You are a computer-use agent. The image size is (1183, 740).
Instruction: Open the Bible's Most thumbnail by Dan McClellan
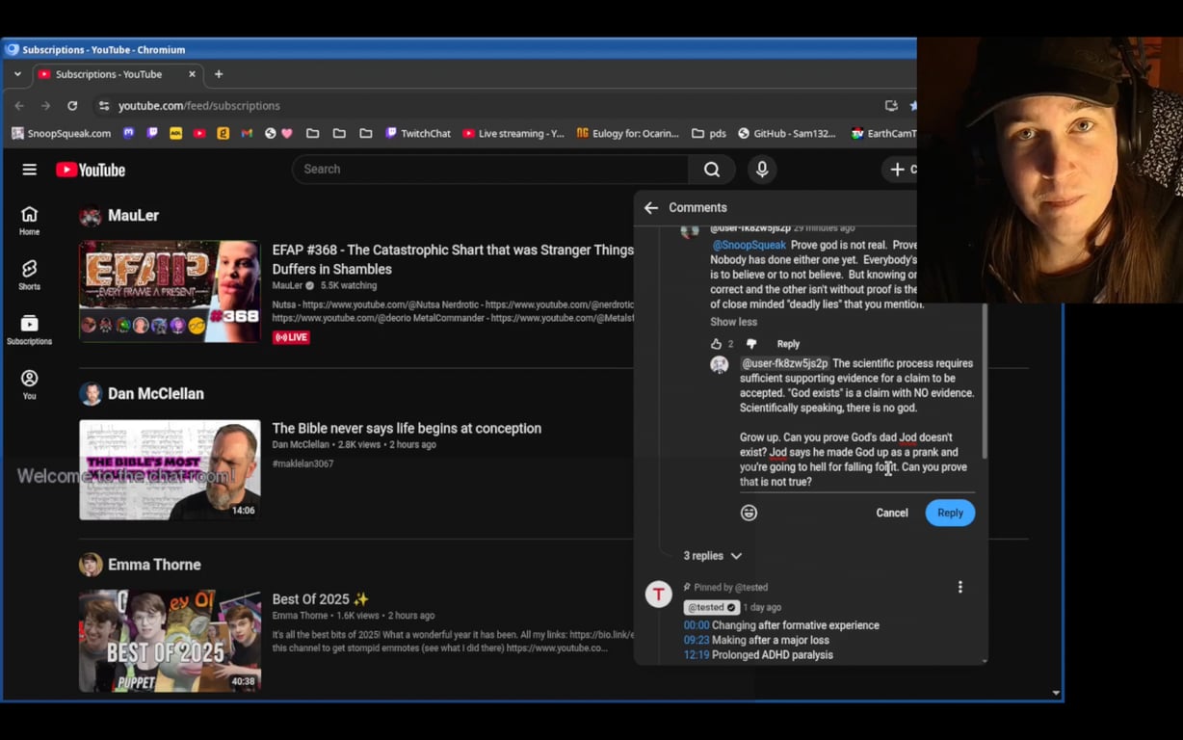pos(170,470)
